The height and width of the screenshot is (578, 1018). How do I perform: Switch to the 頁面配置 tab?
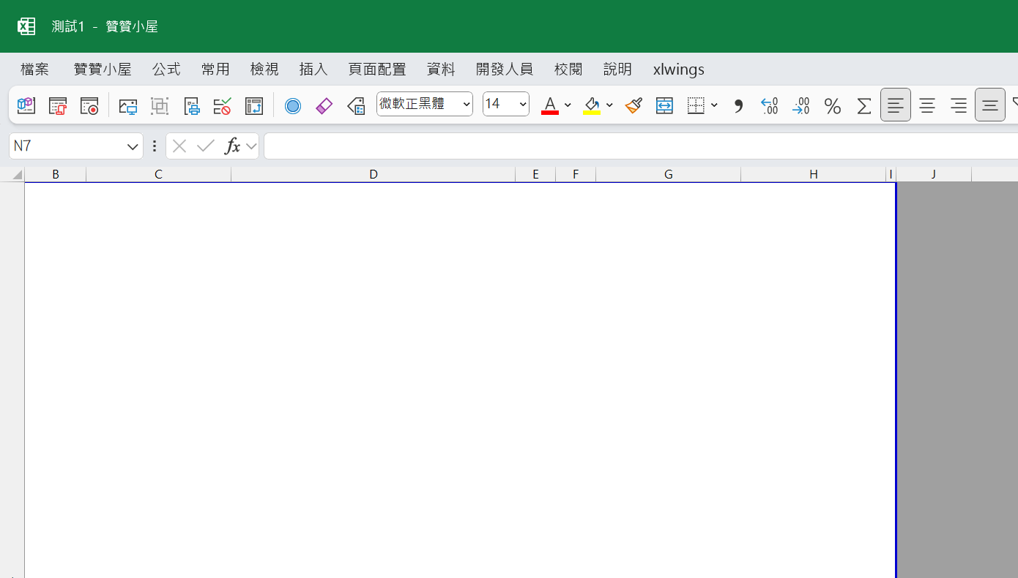377,70
